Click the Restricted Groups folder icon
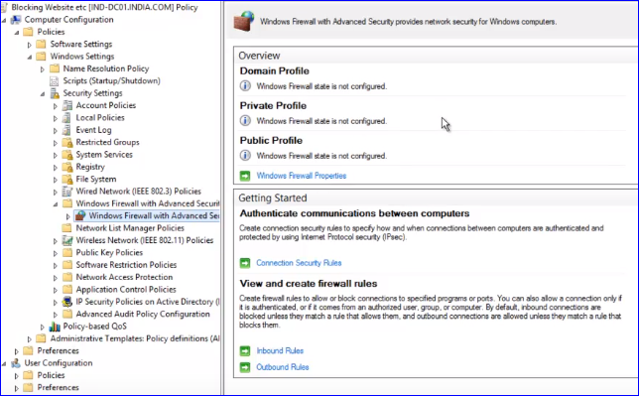Screen dimensions: 639x396 click(67, 142)
